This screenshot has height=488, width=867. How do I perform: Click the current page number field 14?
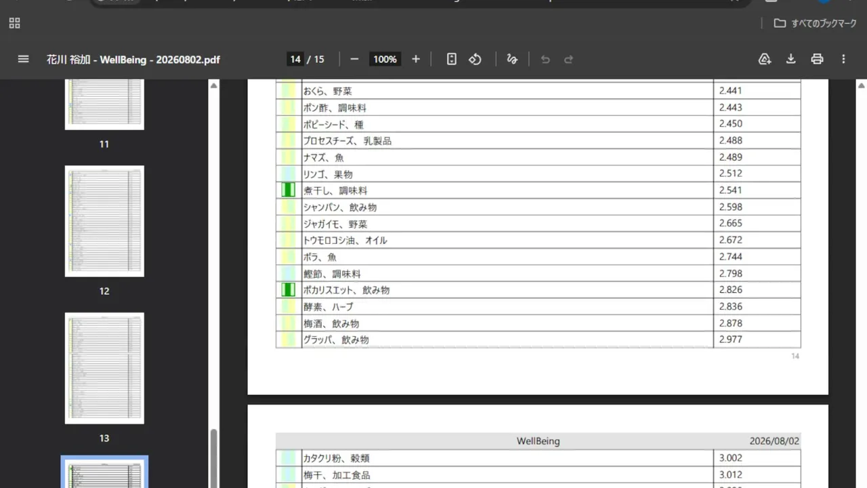(x=295, y=59)
